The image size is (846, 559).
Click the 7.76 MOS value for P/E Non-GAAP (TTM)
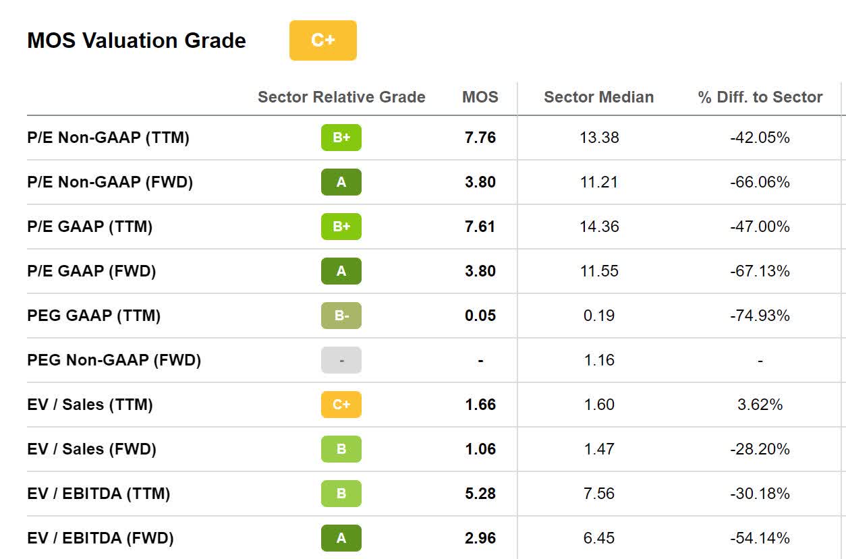(x=480, y=138)
